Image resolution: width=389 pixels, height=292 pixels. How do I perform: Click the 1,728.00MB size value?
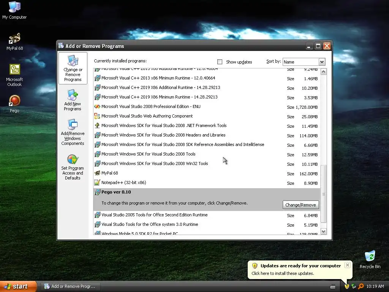pyautogui.click(x=307, y=107)
